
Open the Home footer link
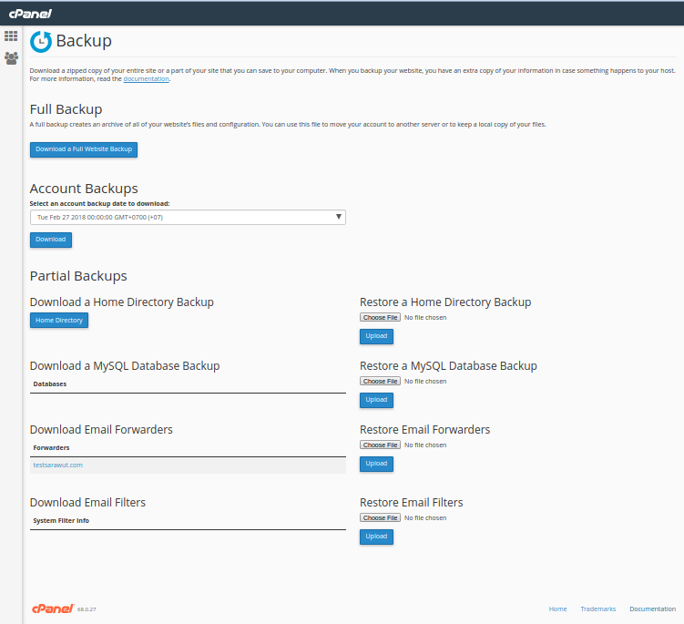[557, 609]
